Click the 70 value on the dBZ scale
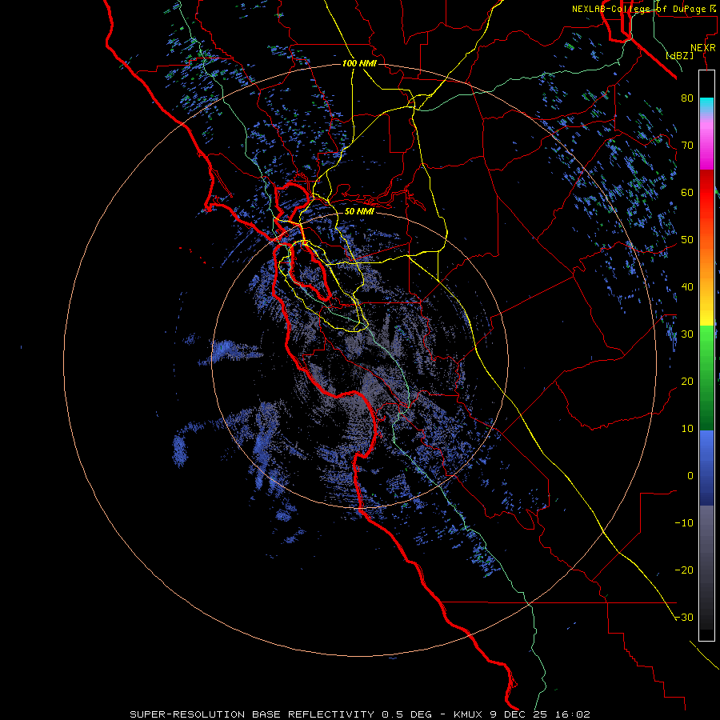This screenshot has height=720, width=720. [687, 146]
